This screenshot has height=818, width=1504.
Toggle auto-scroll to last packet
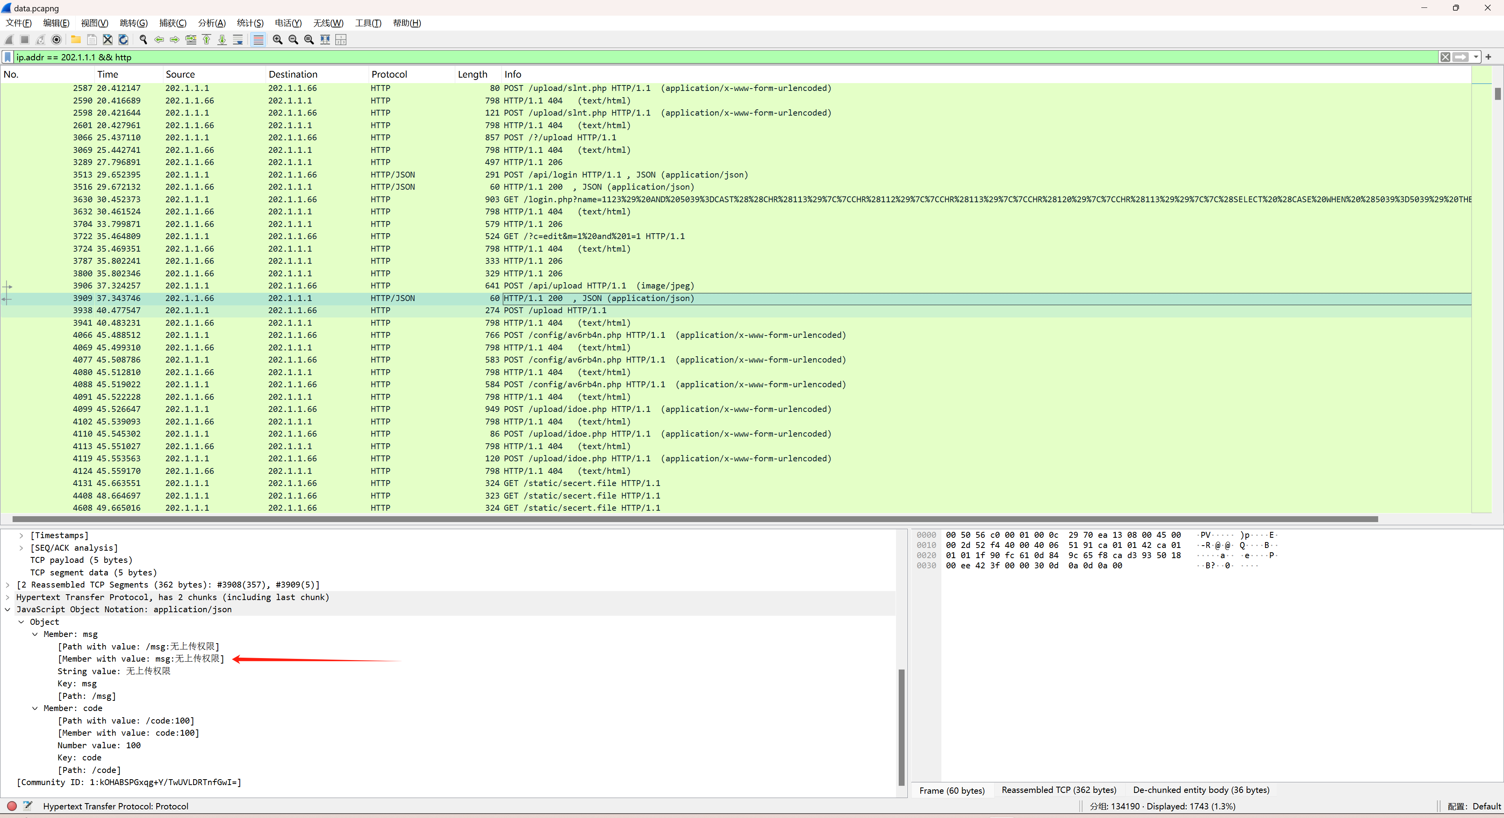click(x=238, y=40)
